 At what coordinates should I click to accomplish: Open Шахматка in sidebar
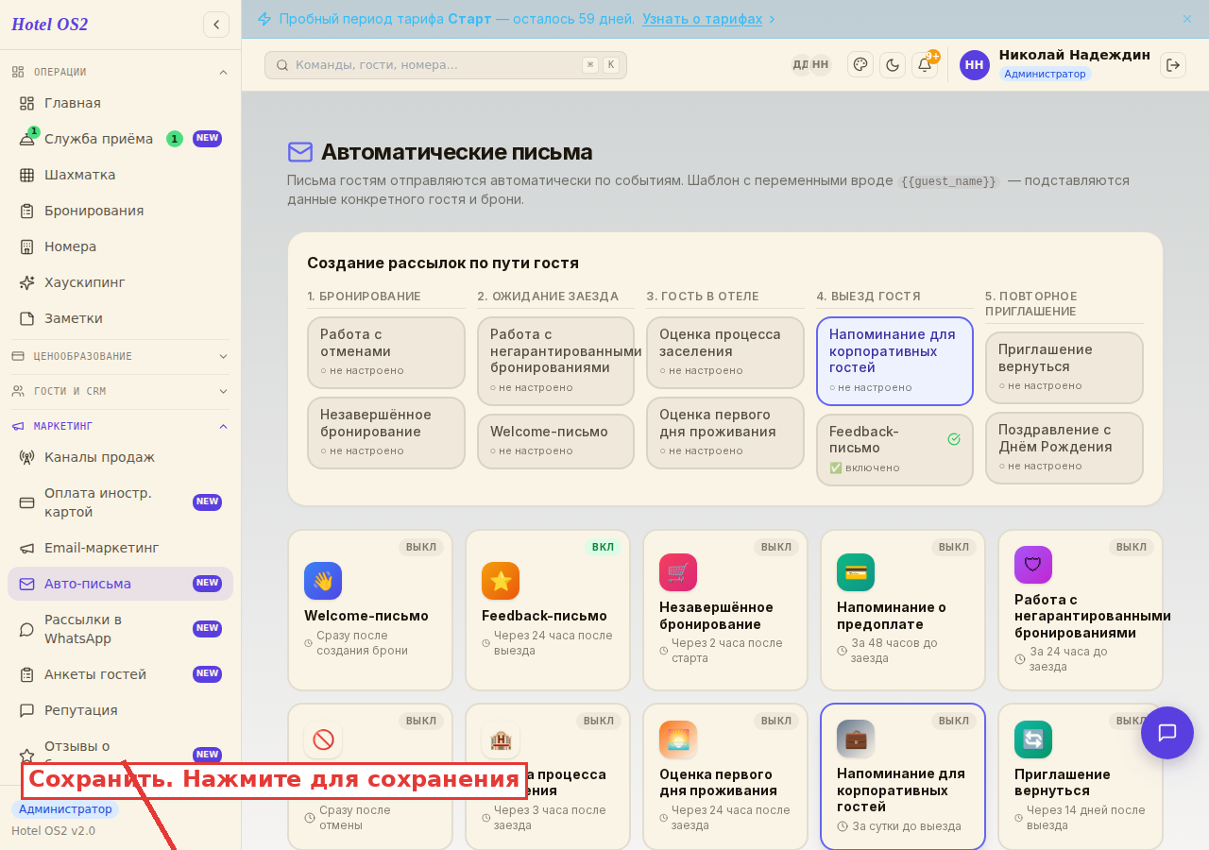[121, 175]
